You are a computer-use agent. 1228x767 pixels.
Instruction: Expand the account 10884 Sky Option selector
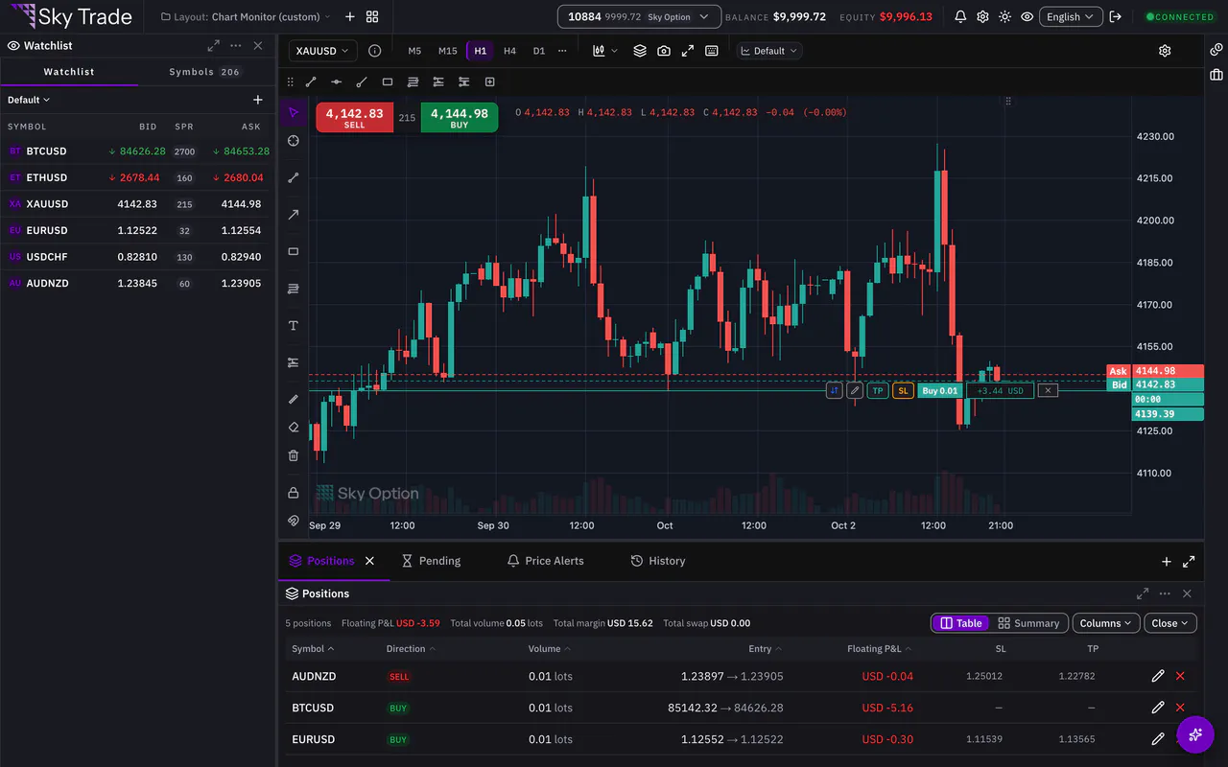(639, 16)
